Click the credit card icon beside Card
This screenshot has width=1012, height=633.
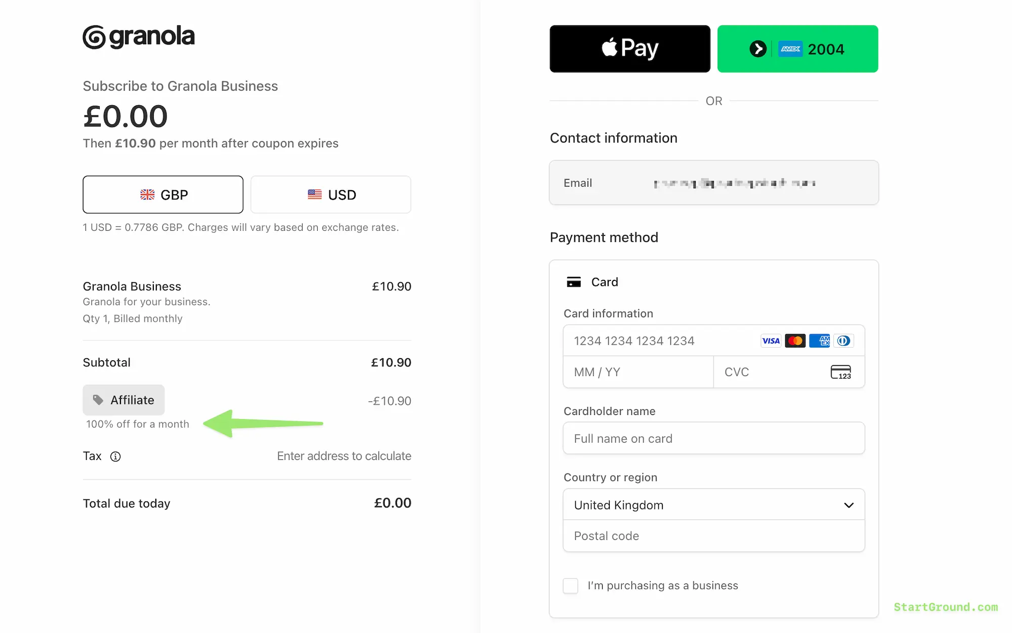(574, 282)
